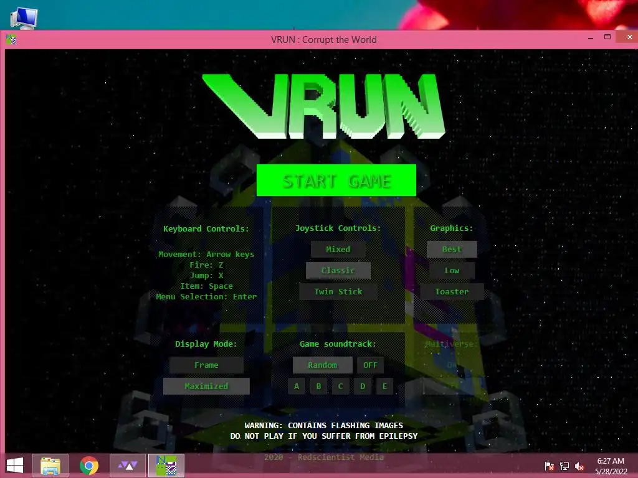The width and height of the screenshot is (638, 478).
Task: Open the Computer desktop icon
Action: click(24, 18)
